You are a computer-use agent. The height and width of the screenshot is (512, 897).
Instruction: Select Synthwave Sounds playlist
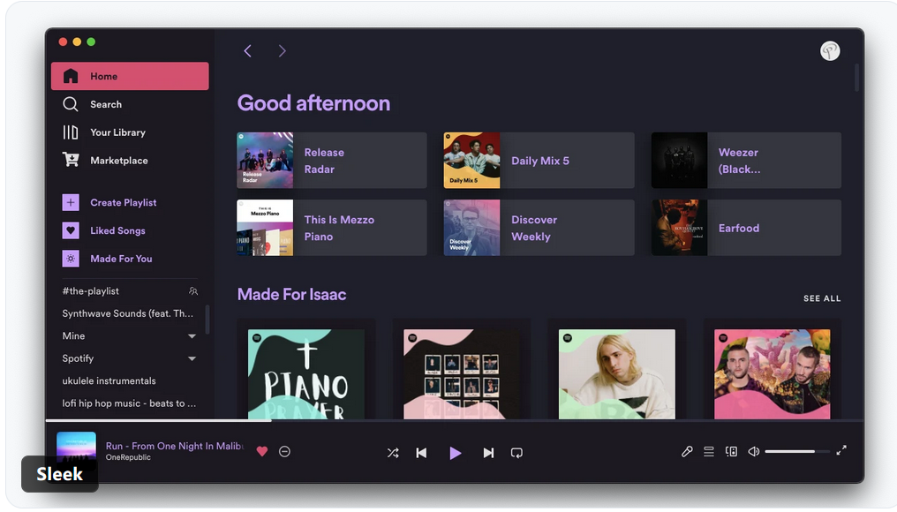(127, 313)
